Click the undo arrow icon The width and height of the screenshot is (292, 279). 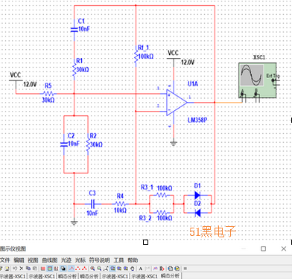pos(15,269)
